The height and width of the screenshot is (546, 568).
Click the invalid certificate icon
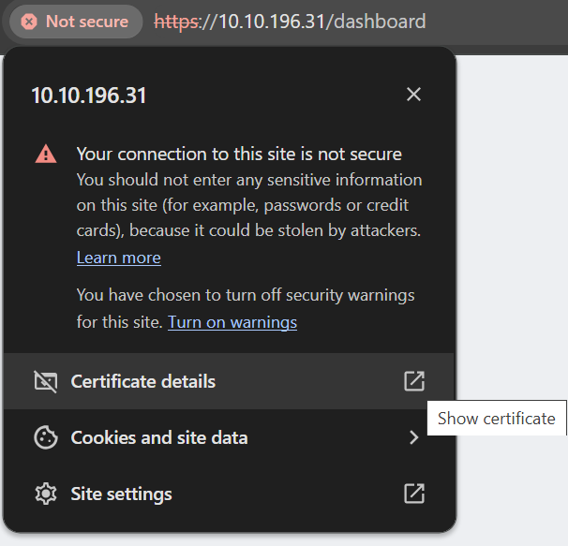(46, 381)
